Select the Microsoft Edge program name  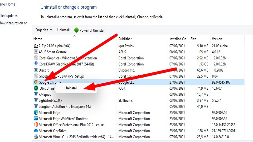point(49,113)
